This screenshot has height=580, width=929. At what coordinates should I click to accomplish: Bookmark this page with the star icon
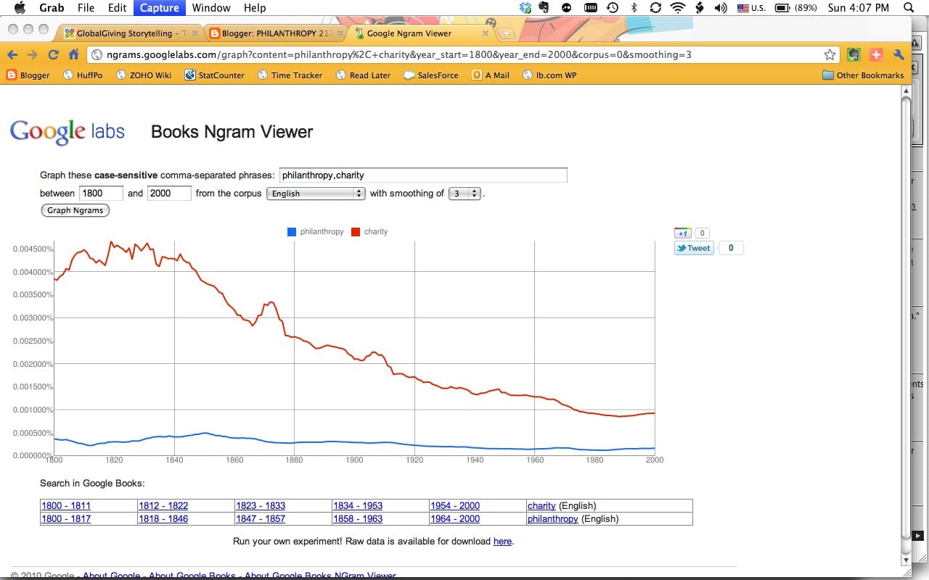click(x=830, y=55)
